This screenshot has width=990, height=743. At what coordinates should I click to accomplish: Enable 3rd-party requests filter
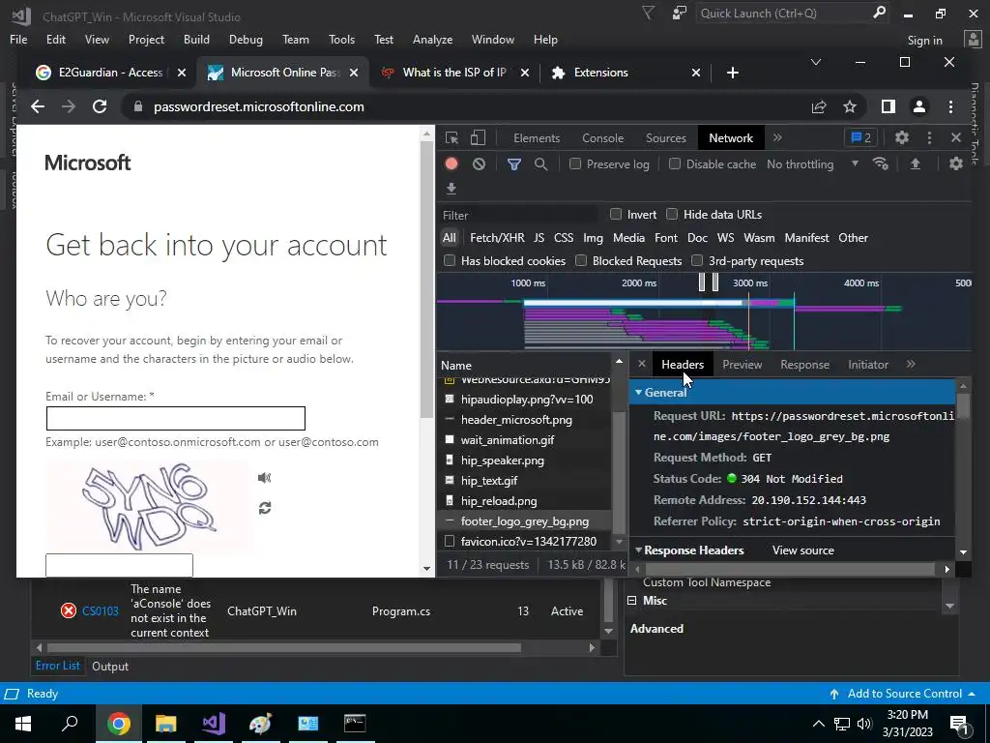click(697, 261)
